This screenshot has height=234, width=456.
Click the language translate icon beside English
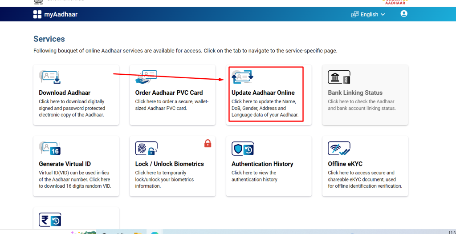355,14
